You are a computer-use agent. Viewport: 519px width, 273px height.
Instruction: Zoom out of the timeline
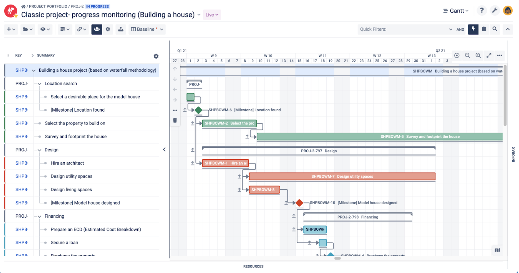[x=468, y=56]
